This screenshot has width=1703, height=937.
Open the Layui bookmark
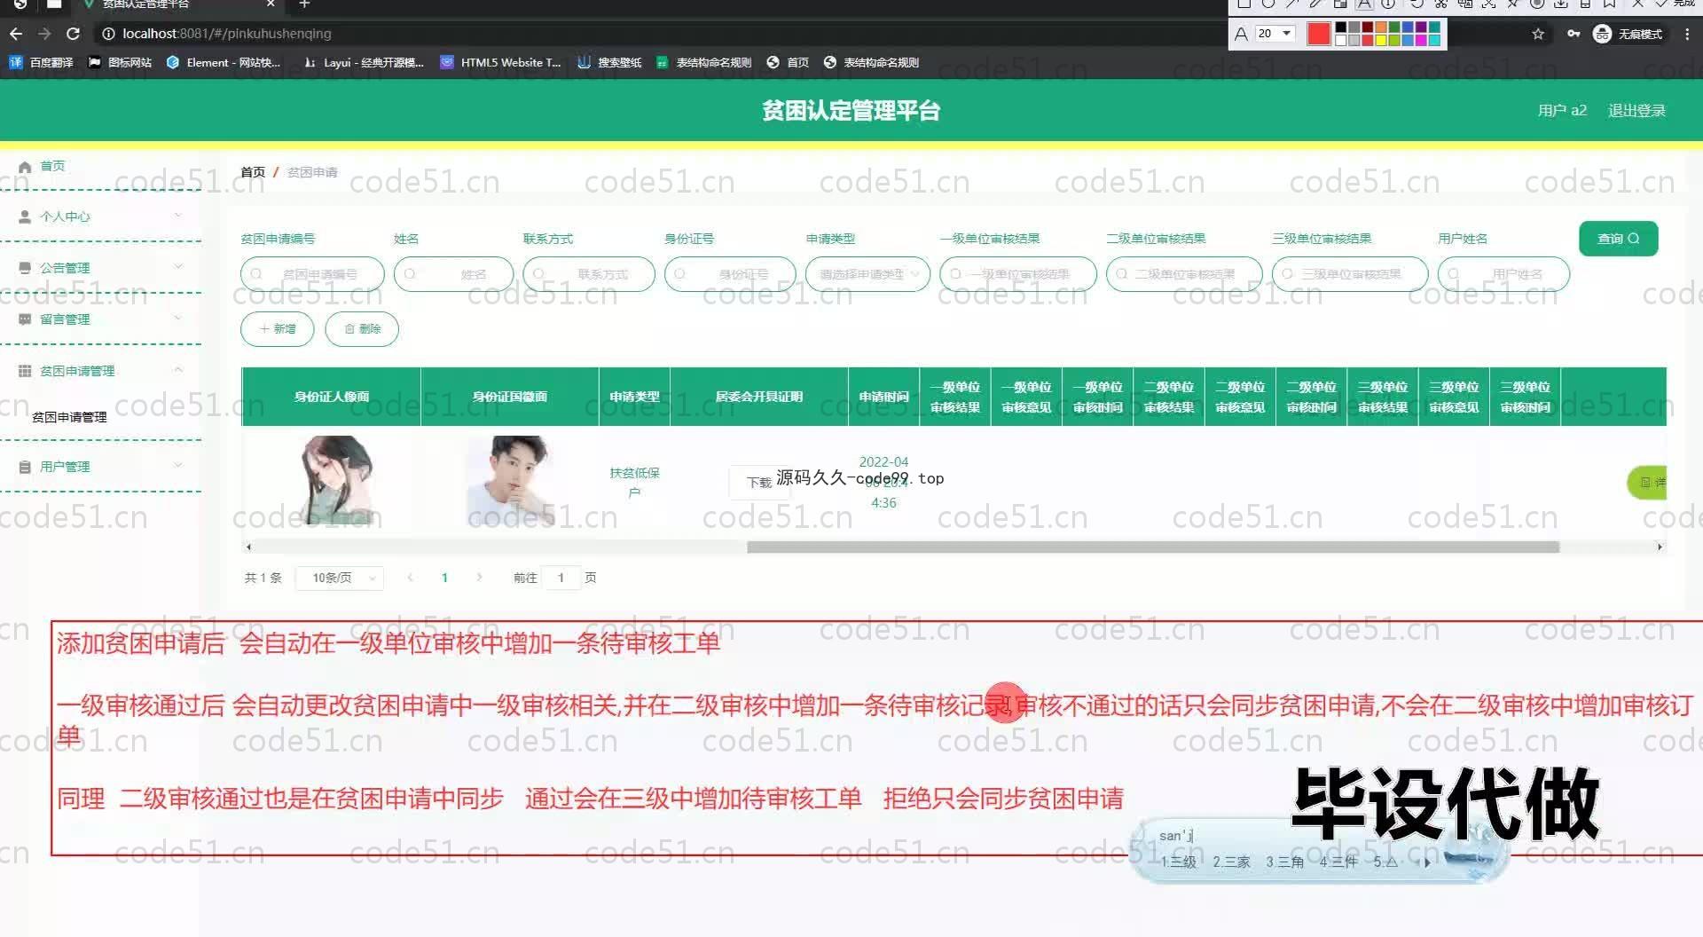point(364,62)
